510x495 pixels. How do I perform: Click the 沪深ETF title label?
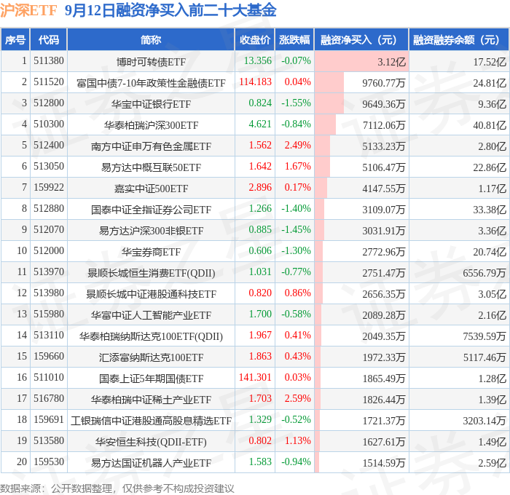click(28, 10)
